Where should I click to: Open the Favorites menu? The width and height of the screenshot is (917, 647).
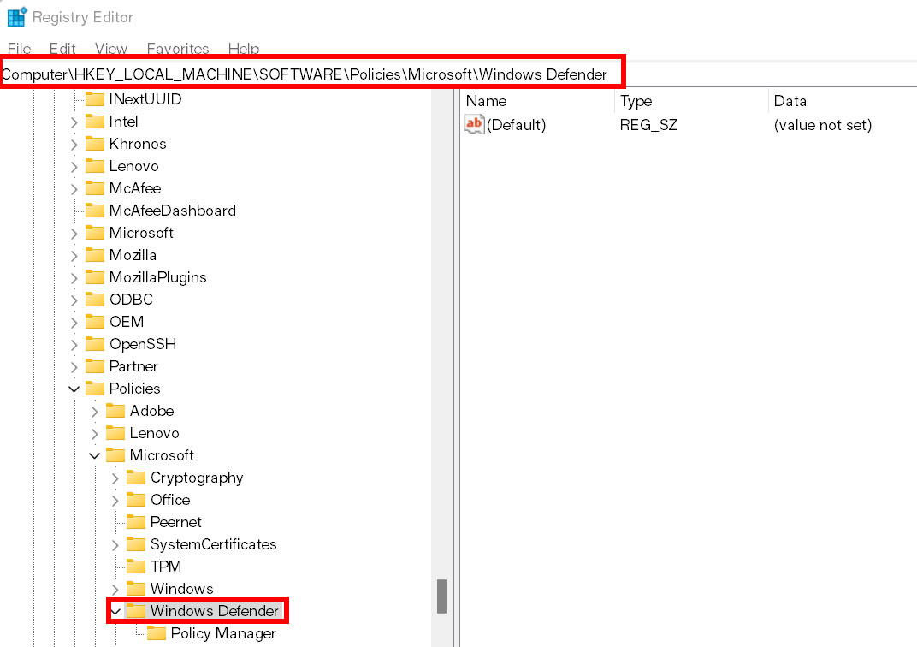tap(177, 49)
